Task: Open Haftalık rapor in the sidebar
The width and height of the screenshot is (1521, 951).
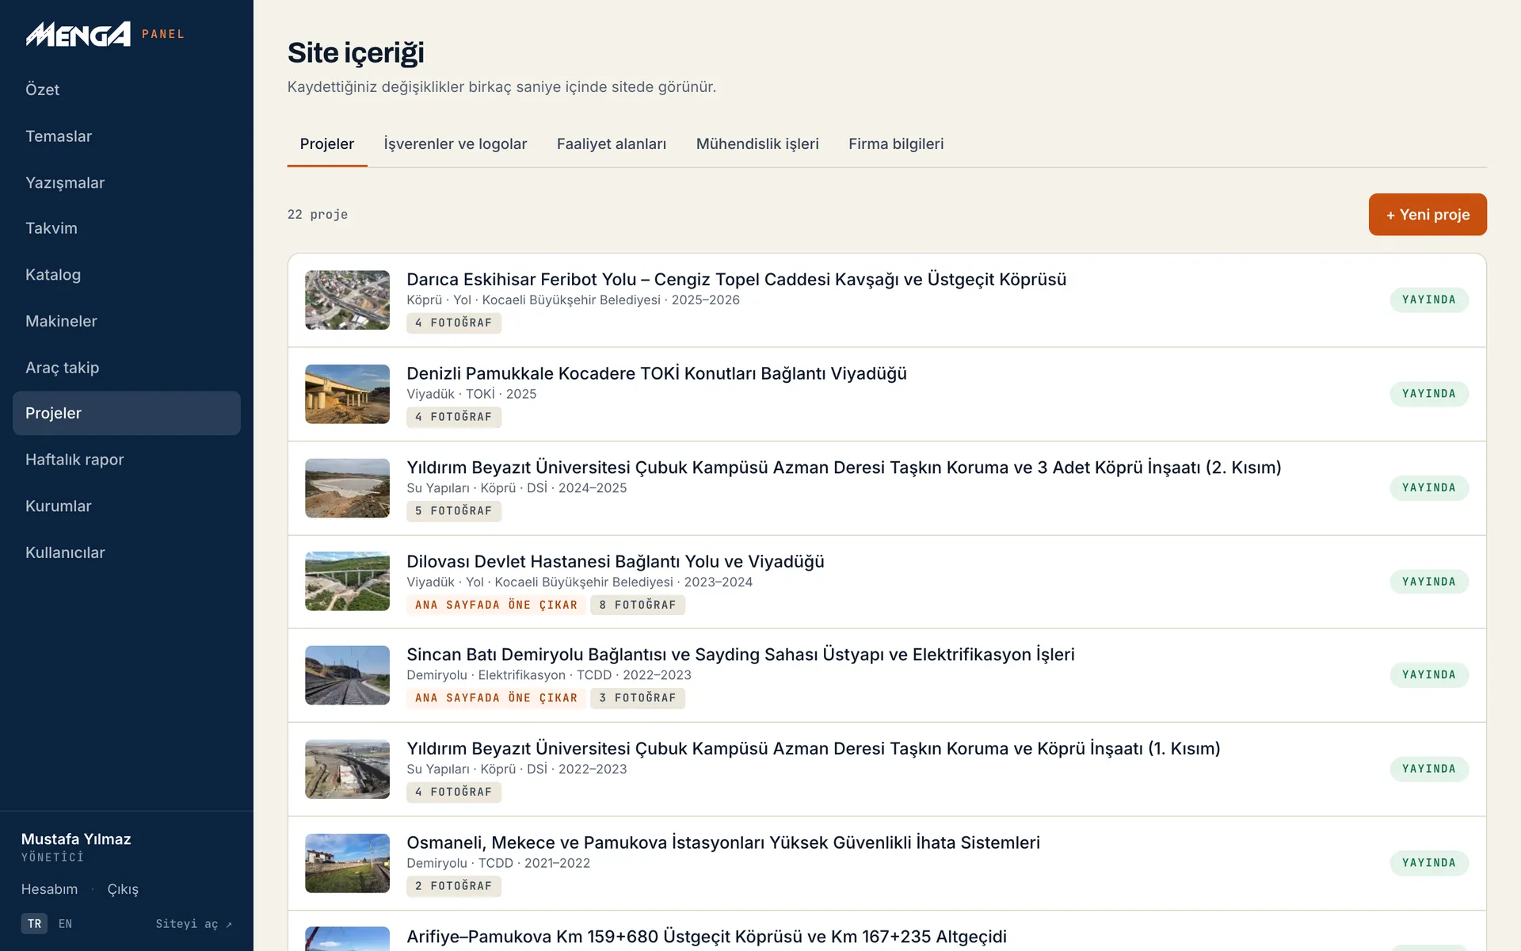Action: pyautogui.click(x=127, y=460)
